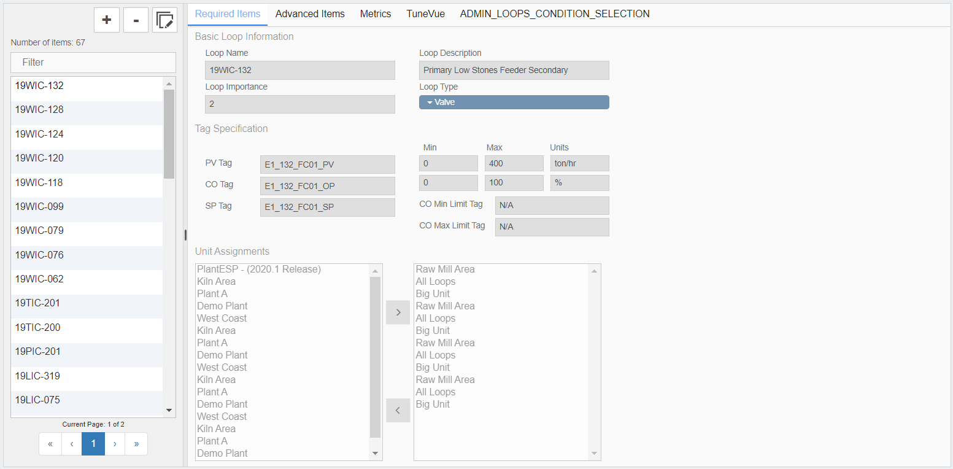Go to previous page of loop list
The height and width of the screenshot is (469, 953).
pyautogui.click(x=72, y=444)
